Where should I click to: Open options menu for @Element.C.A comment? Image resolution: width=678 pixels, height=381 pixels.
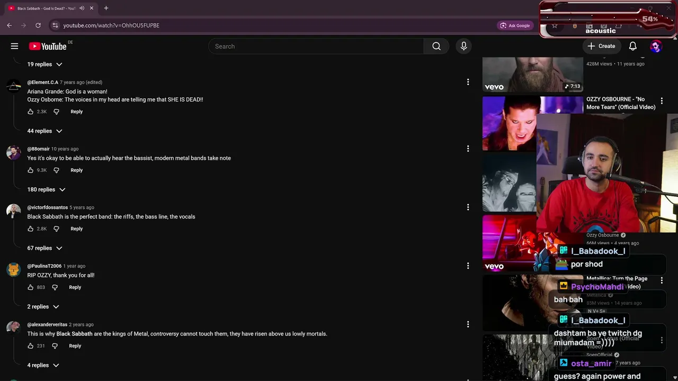(x=468, y=82)
